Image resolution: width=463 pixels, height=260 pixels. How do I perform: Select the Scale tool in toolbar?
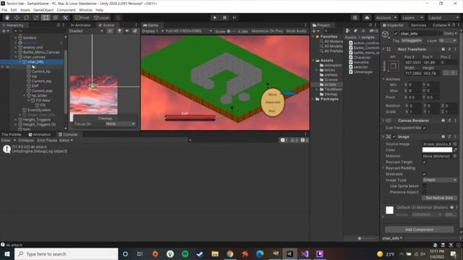tap(36, 17)
